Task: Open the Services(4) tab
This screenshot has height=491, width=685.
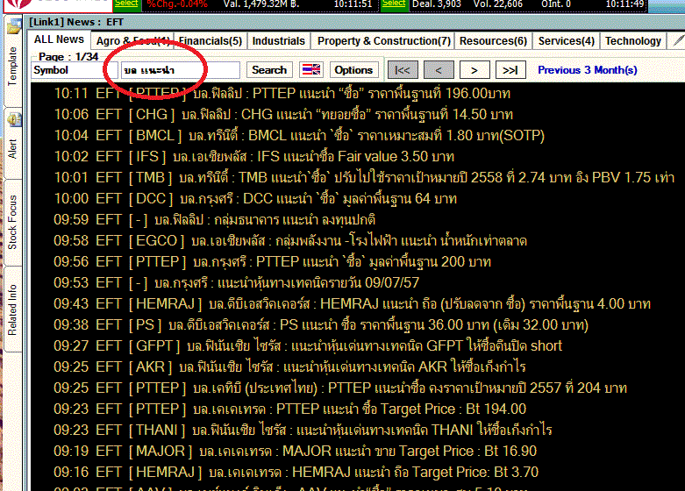Action: click(567, 41)
